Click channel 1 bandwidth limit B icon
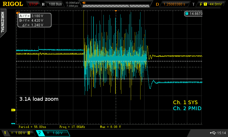 click(x=29, y=133)
